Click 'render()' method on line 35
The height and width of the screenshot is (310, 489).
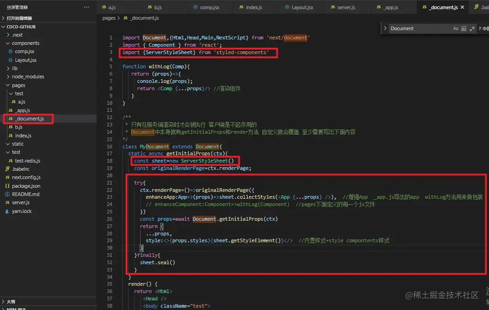click(x=140, y=284)
